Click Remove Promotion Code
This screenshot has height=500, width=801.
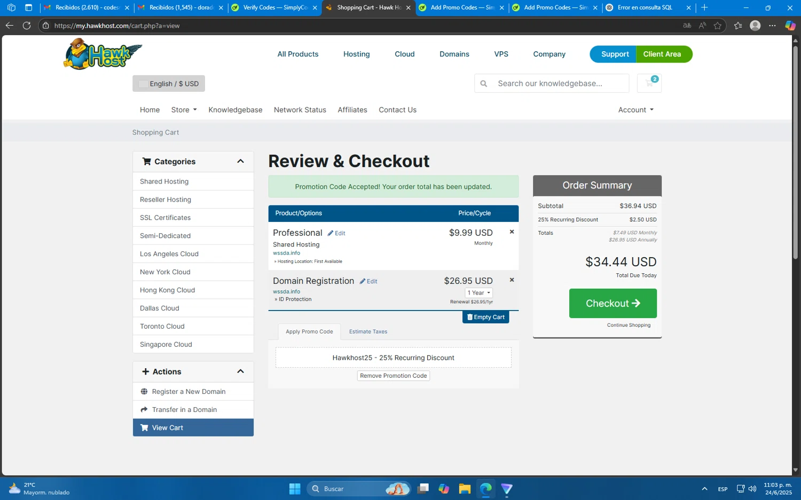tap(394, 376)
